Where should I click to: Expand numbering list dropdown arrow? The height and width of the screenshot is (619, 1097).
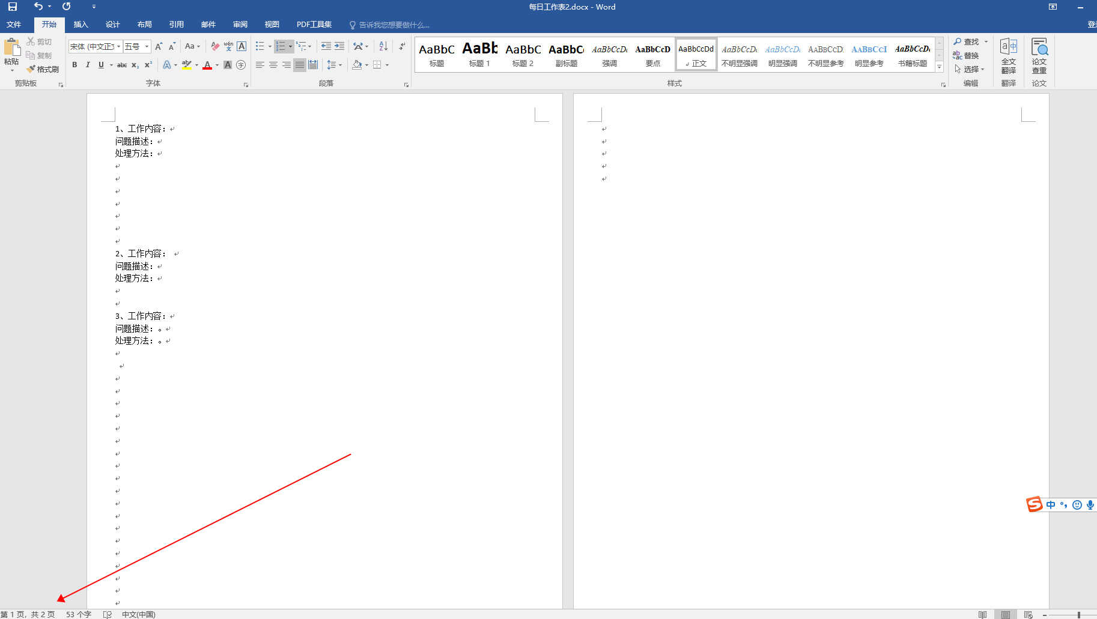pyautogui.click(x=290, y=46)
